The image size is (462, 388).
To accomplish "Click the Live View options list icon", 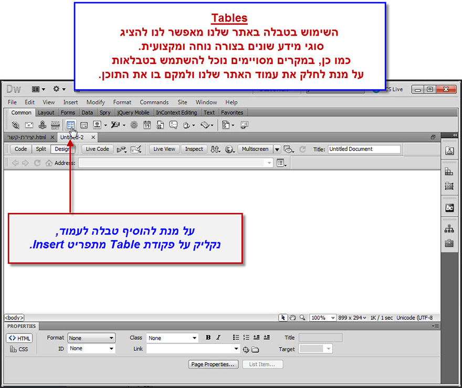I will tap(282, 163).
